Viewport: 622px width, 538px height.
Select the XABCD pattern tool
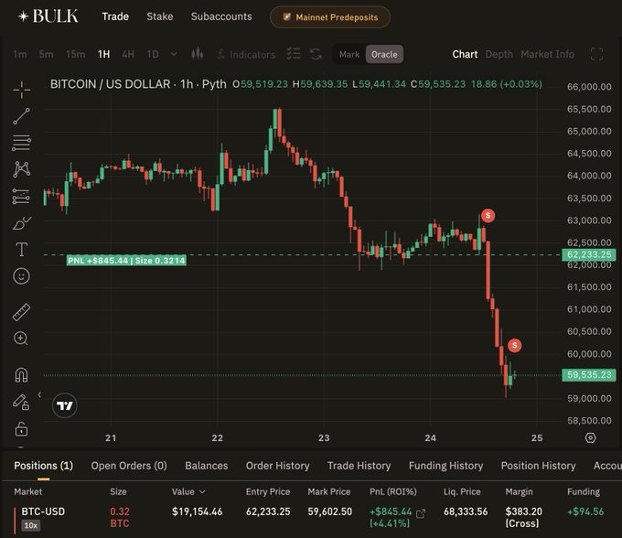21,169
